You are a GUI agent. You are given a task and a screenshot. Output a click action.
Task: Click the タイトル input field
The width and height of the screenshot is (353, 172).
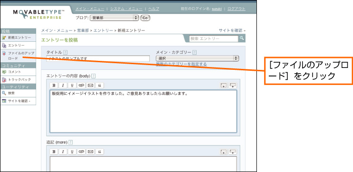click(98, 59)
